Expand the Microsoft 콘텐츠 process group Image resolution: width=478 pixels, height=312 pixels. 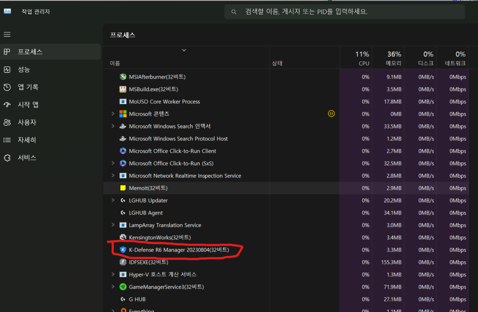tap(113, 113)
